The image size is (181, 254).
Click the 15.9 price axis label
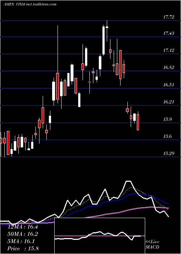[167, 119]
